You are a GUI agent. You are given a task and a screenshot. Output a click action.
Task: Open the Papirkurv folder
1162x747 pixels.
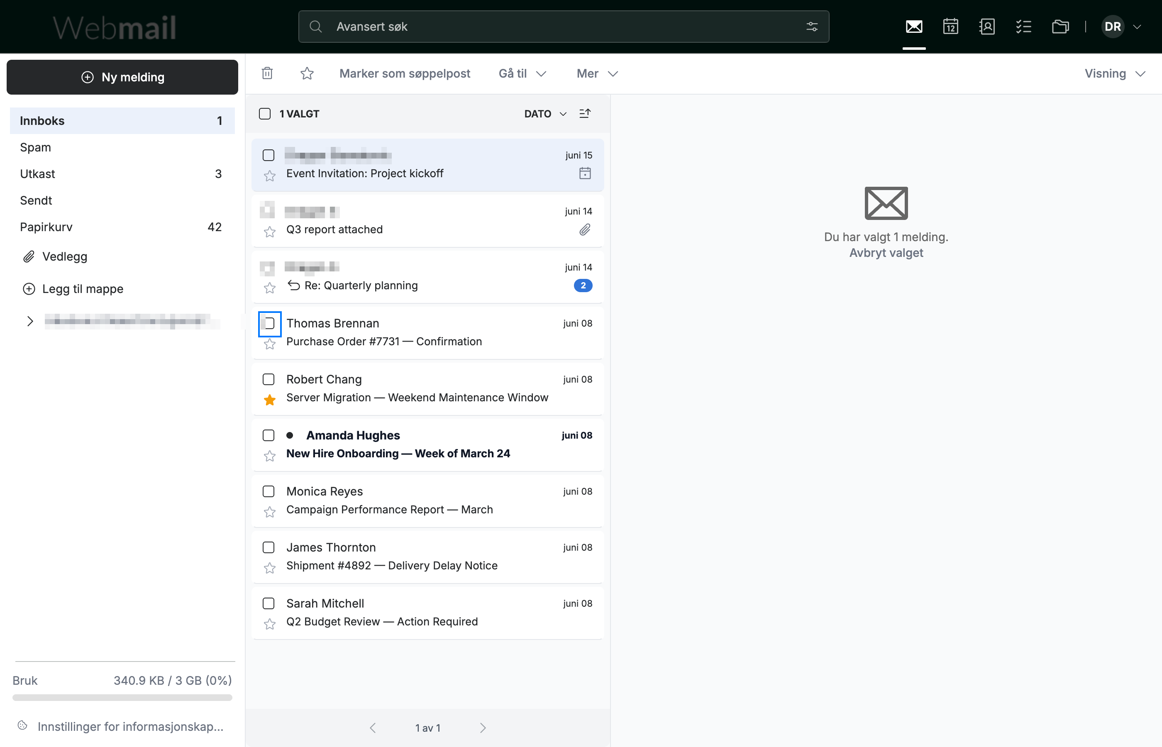click(122, 227)
